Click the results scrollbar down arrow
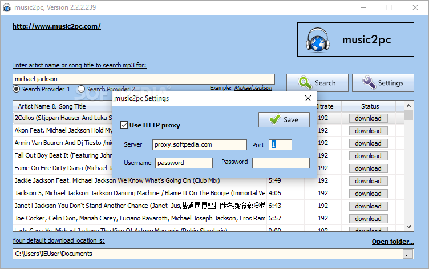Viewport: 429px width, 269px height. tap(409, 227)
